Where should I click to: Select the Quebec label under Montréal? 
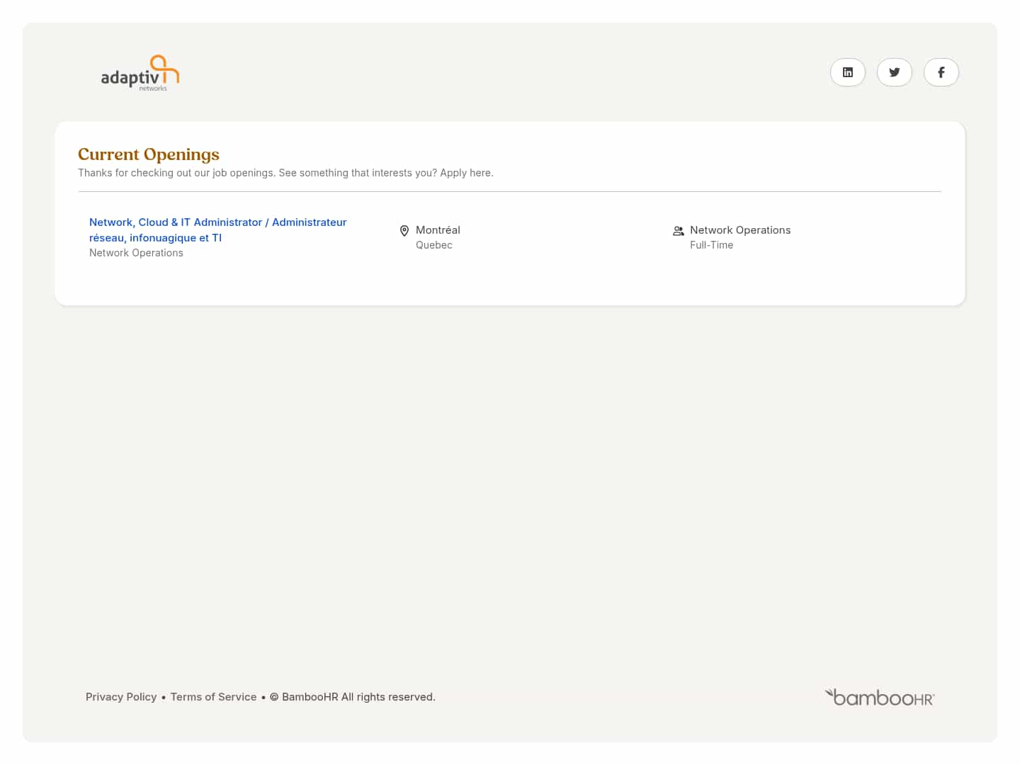433,244
